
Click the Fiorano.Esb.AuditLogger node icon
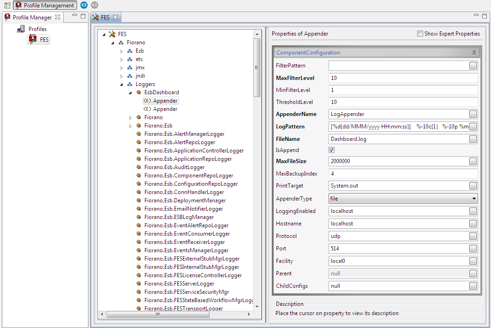tap(139, 167)
